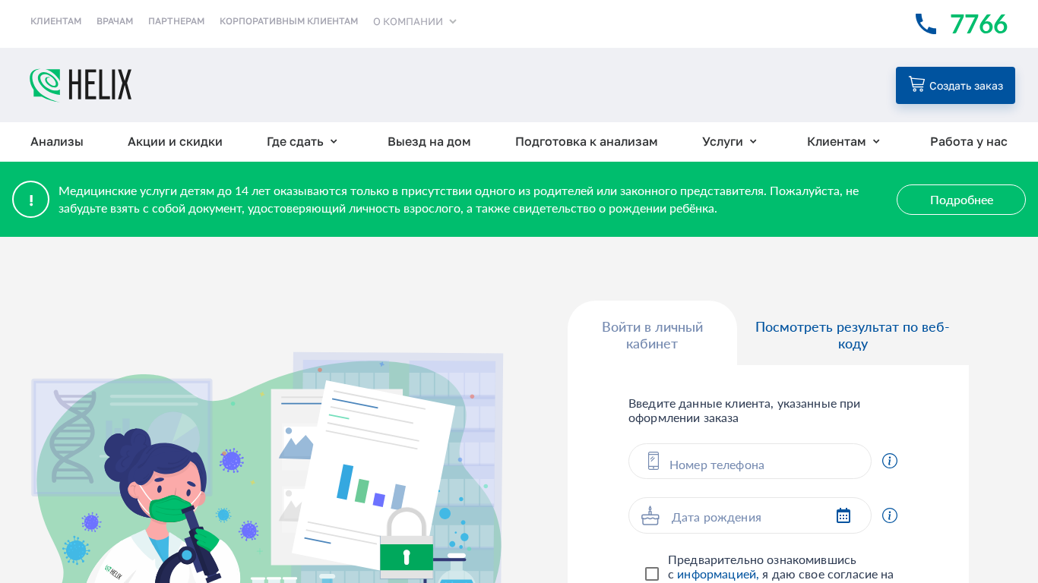
Task: Expand the 'О компании' dropdown
Action: pos(415,21)
